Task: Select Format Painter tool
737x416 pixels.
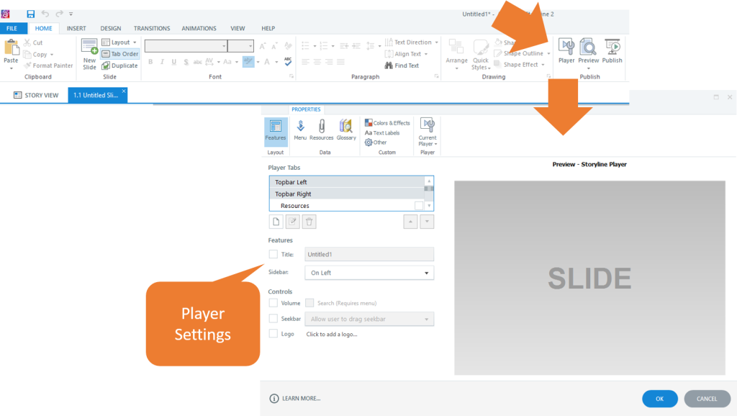Action: (48, 65)
